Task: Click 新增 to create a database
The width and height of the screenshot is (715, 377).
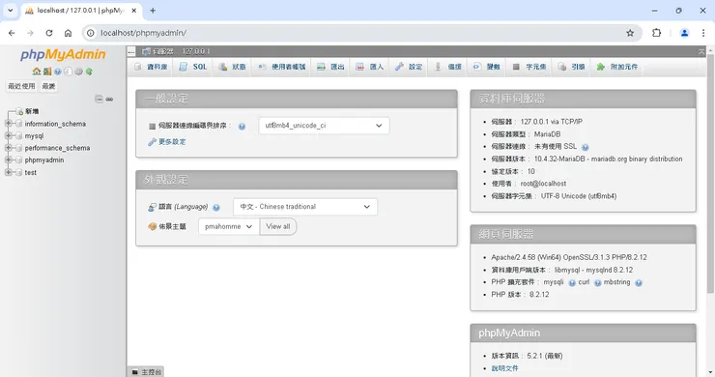Action: point(32,111)
